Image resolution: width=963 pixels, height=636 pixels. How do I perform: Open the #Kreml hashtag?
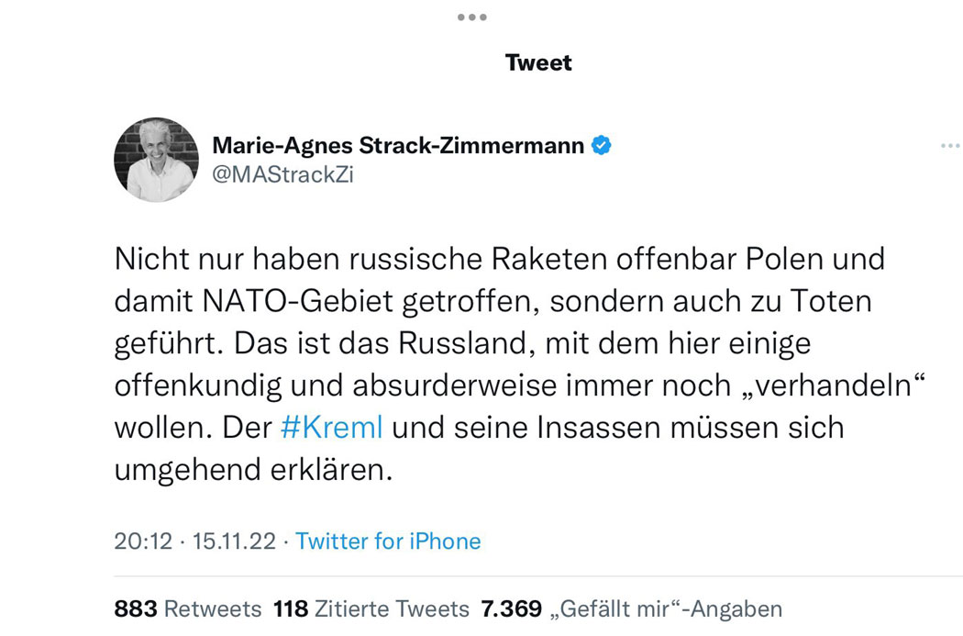coord(332,427)
